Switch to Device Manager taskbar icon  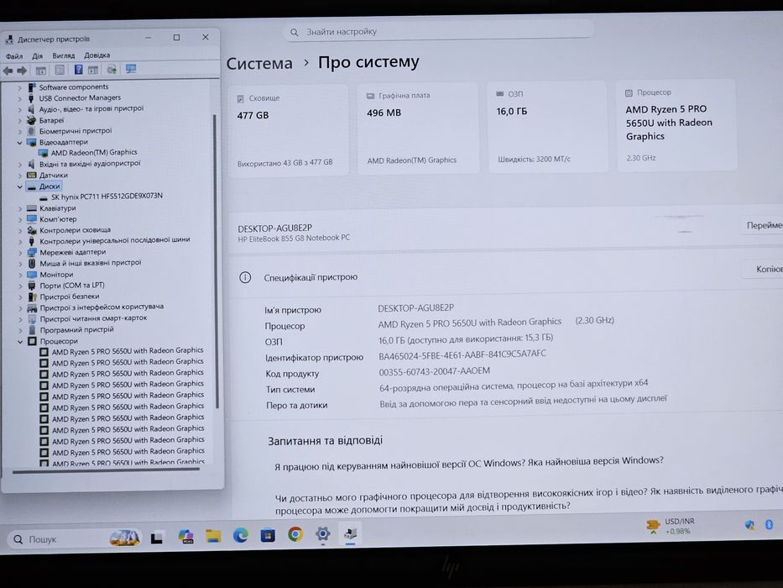[x=351, y=533]
